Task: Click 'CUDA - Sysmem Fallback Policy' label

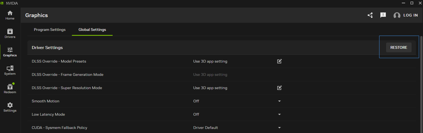Action: point(59,128)
